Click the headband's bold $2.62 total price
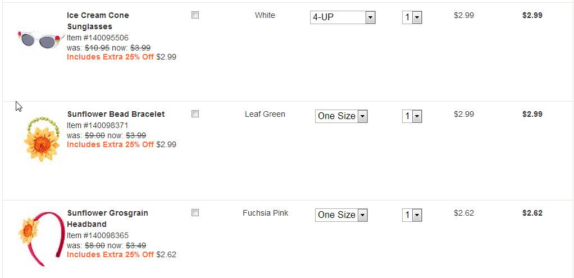The image size is (574, 278). [532, 213]
